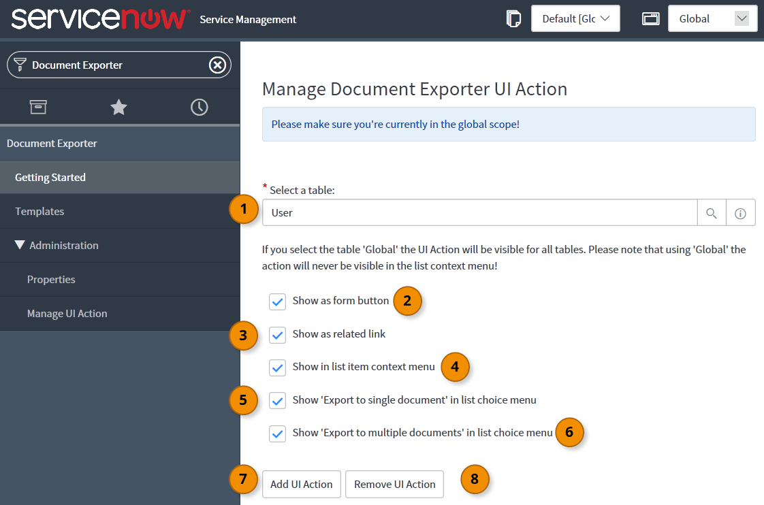The image size is (764, 505).
Task: Click the table info icon
Action: 740,213
